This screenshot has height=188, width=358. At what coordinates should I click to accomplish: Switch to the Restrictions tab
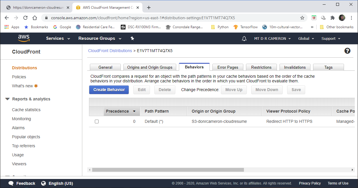tap(261, 67)
